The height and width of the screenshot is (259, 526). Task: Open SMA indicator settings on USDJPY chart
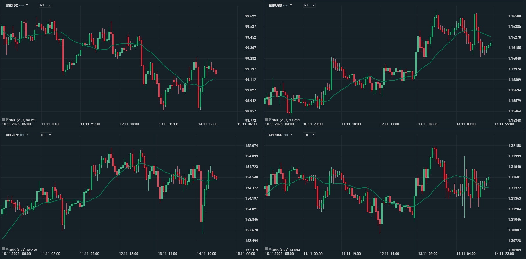click(3, 249)
